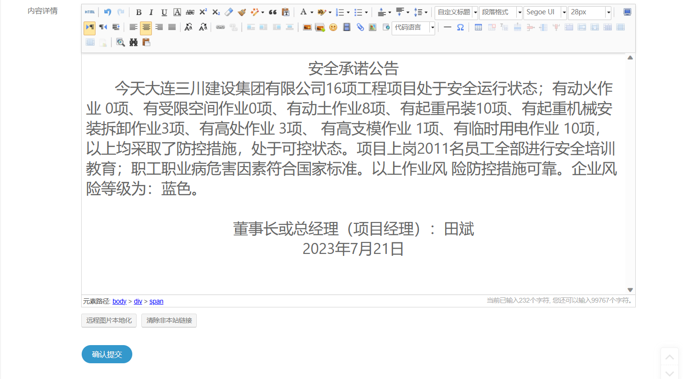The height and width of the screenshot is (379, 683).
Task: Paste as plain text
Action: 286,12
